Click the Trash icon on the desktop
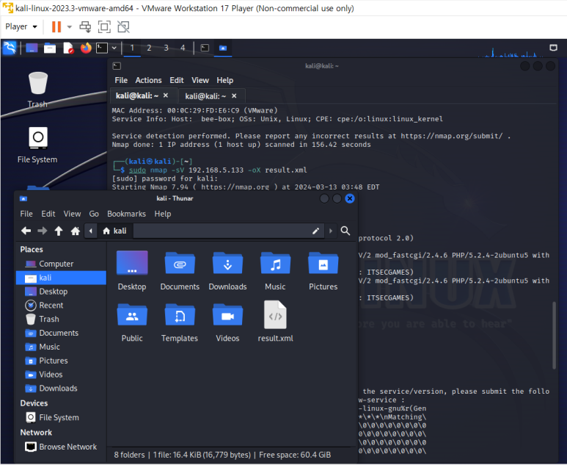 [37, 90]
